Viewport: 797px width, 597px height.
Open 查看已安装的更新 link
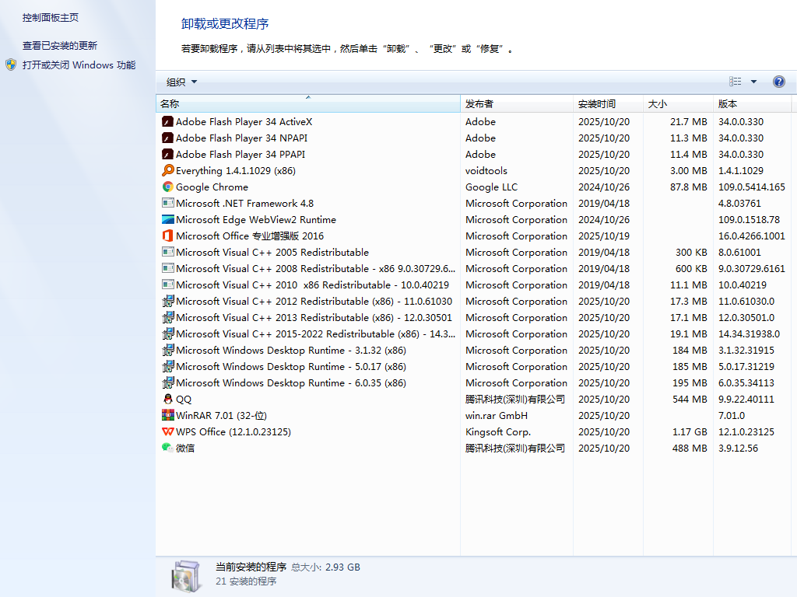60,46
